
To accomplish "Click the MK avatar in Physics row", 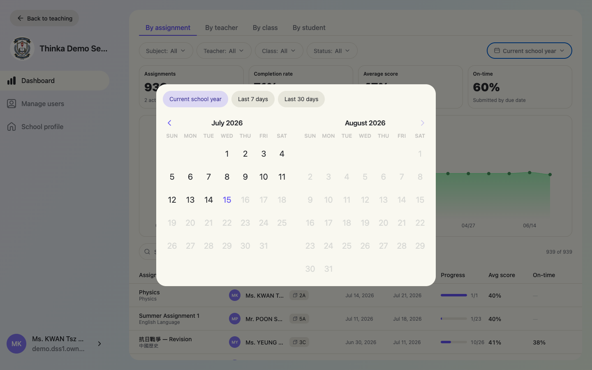I will pos(235,295).
